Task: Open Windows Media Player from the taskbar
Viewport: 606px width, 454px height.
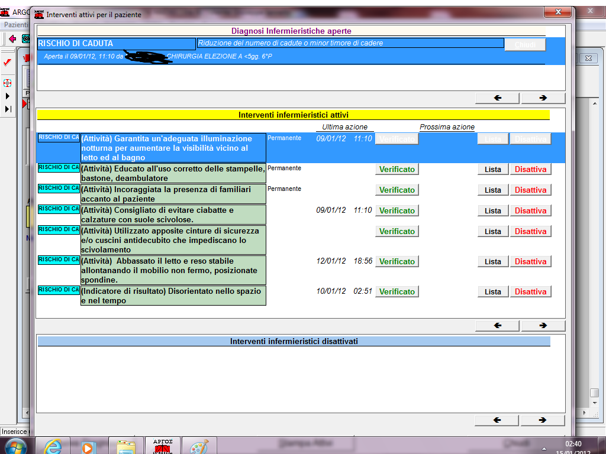Action: coord(89,446)
